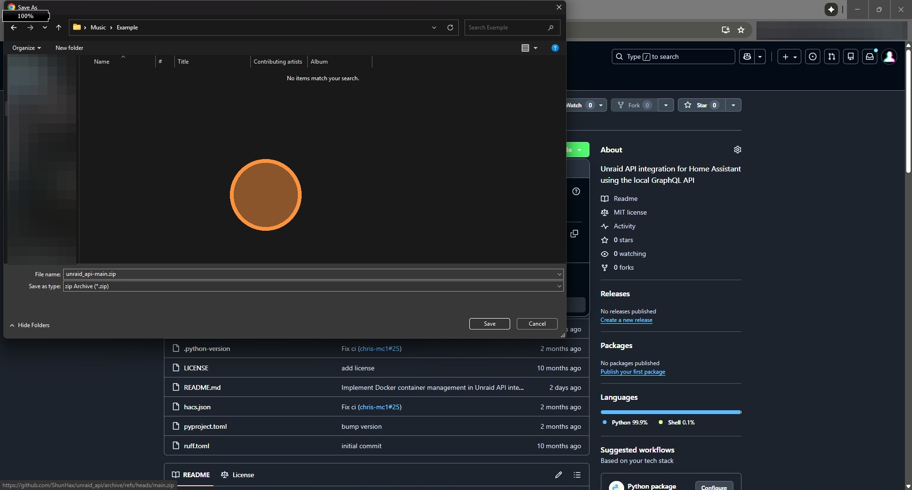Open the Organize dropdown menu
The height and width of the screenshot is (490, 912).
27,48
